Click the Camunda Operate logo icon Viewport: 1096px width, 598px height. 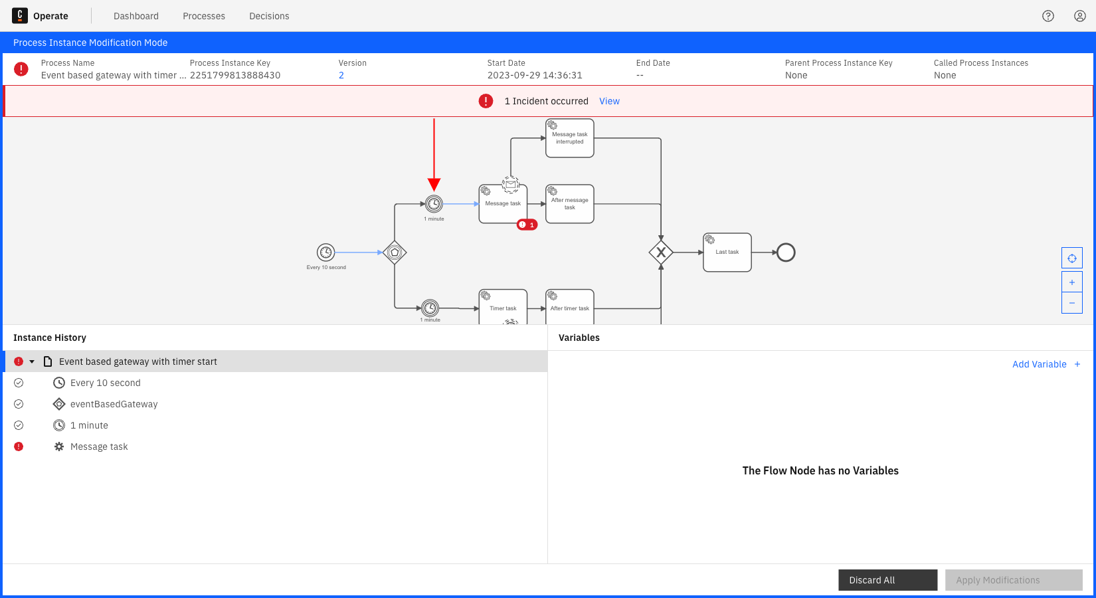click(20, 15)
